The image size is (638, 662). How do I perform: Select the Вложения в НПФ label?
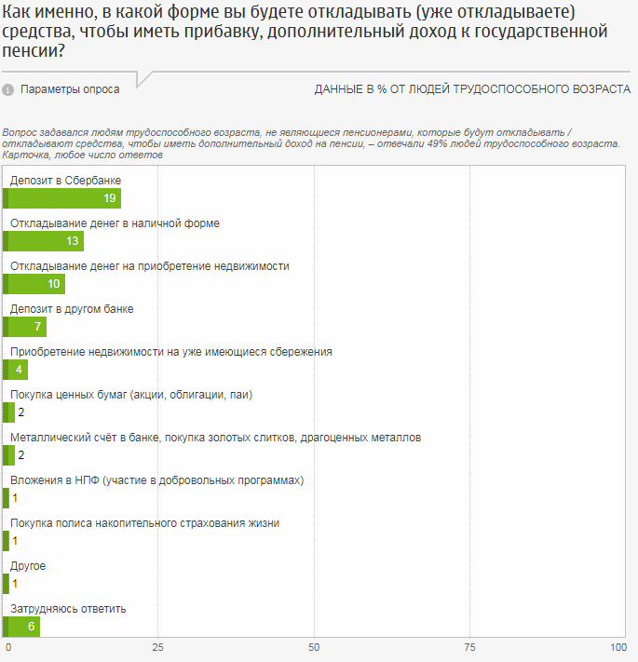(x=156, y=480)
